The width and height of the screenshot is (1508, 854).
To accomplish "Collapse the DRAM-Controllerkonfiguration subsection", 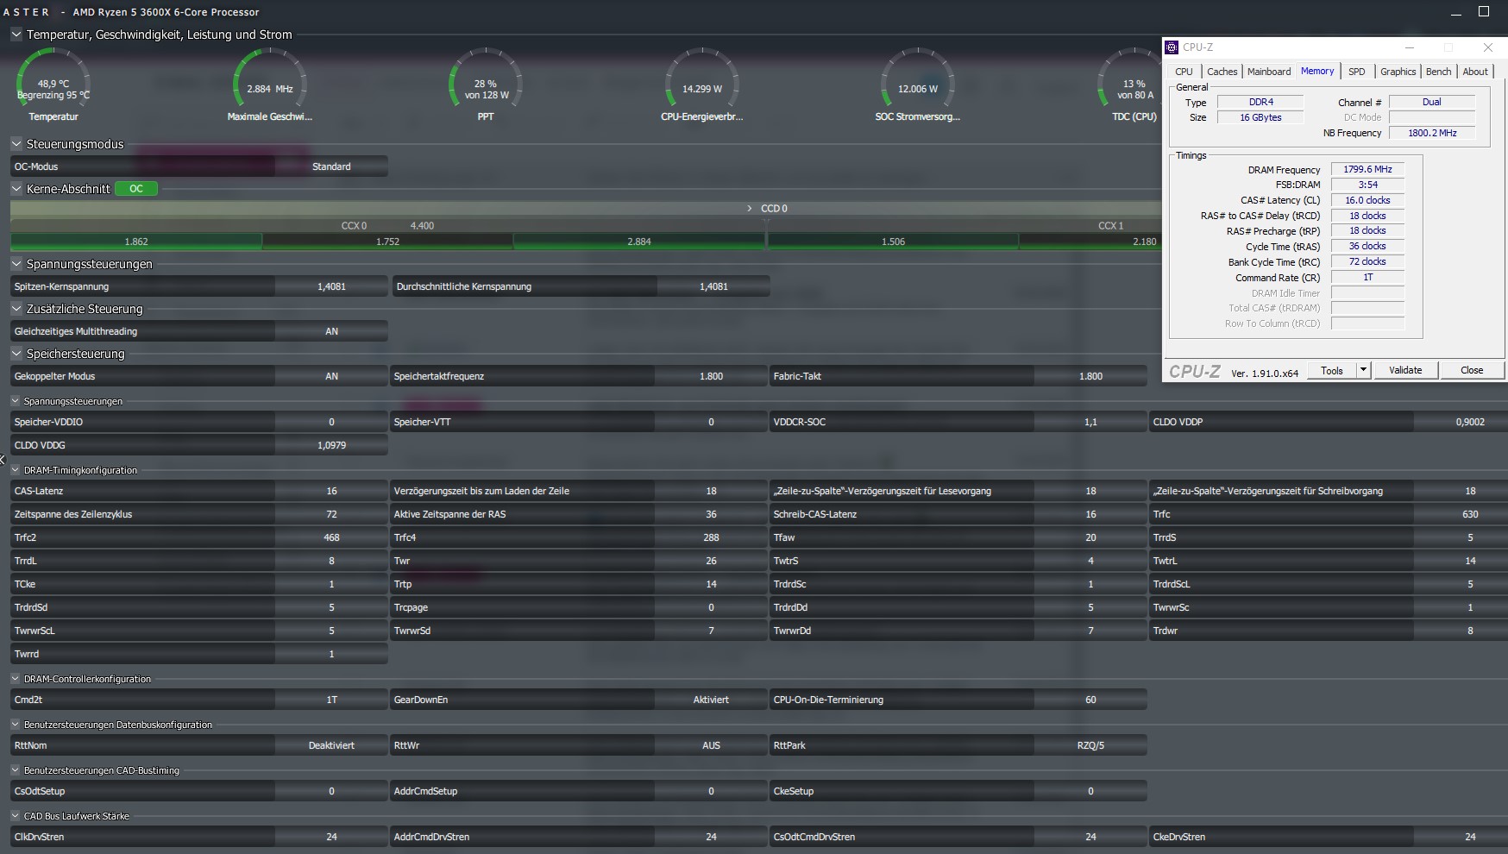I will [16, 679].
